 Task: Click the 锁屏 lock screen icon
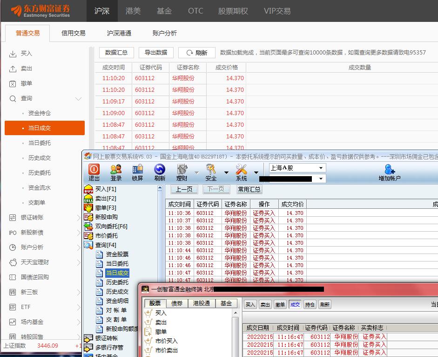pos(137,169)
